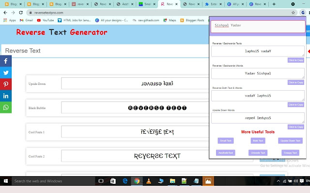Copy the Upside Down Words result
The width and height of the screenshot is (310, 193).
click(296, 127)
